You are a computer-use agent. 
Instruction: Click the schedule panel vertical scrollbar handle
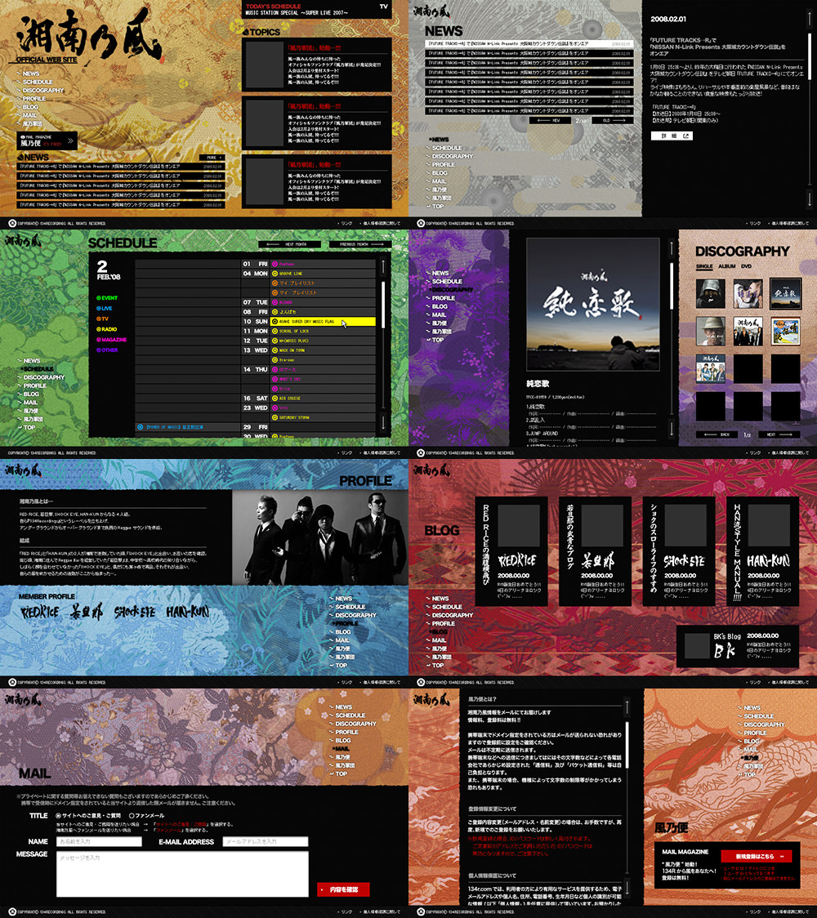click(382, 304)
